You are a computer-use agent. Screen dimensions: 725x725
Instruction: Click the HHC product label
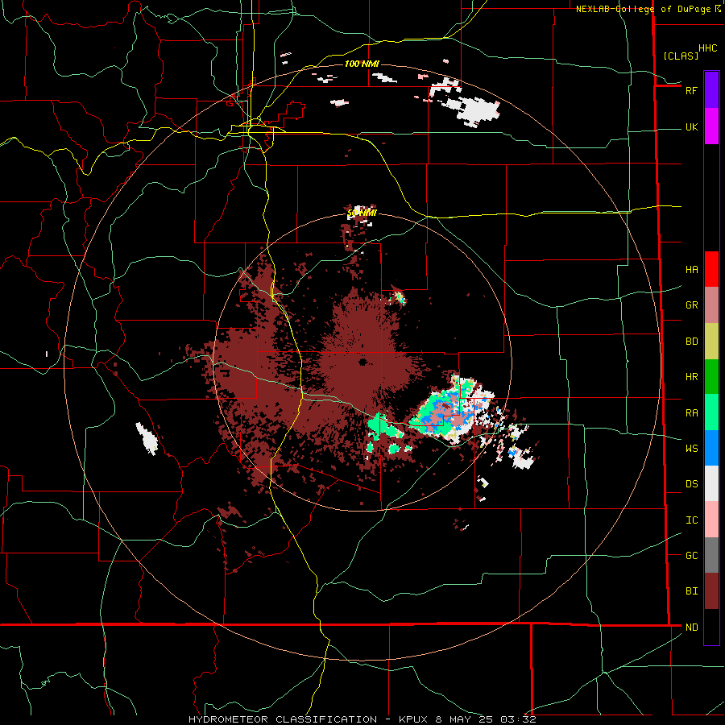707,48
